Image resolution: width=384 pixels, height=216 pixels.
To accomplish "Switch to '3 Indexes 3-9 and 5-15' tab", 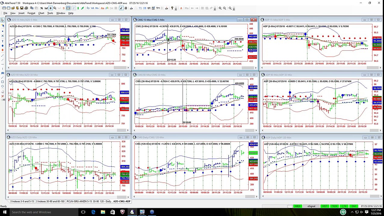I will coord(22,201).
